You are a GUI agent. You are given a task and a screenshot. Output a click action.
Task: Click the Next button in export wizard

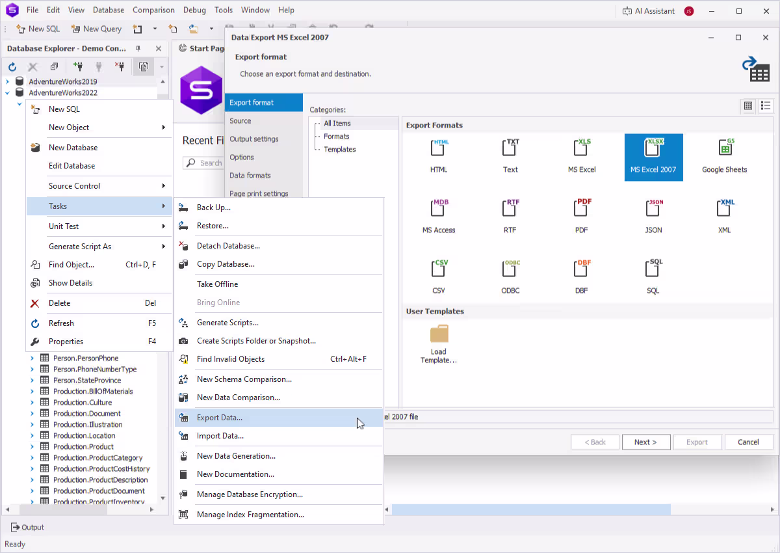tap(645, 442)
